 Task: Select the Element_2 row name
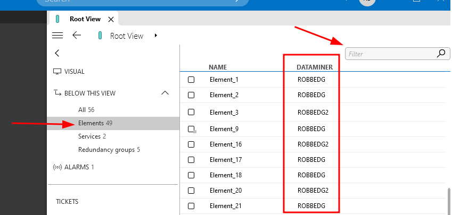pos(224,95)
